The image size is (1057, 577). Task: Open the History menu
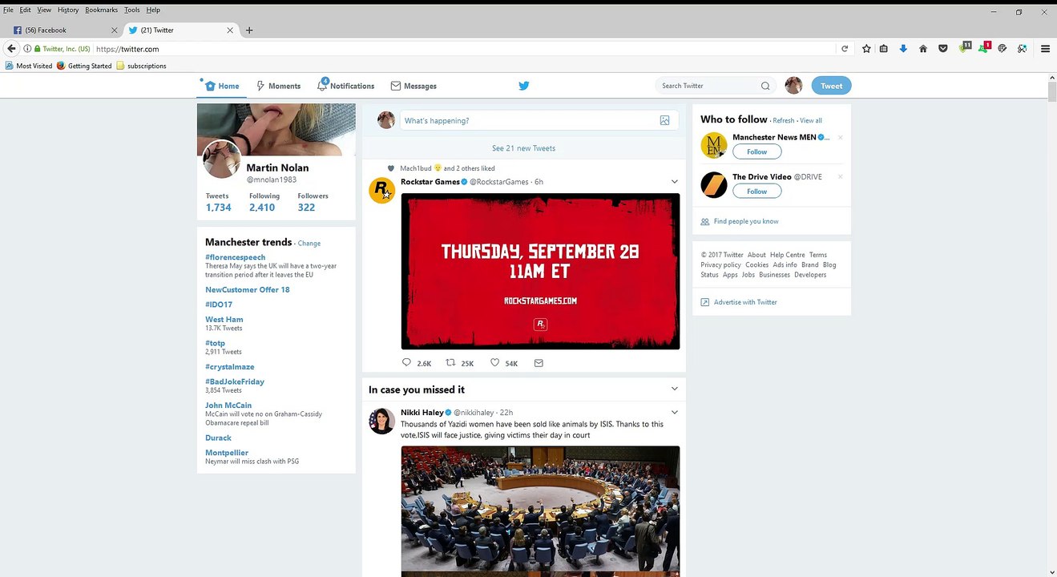pos(68,10)
